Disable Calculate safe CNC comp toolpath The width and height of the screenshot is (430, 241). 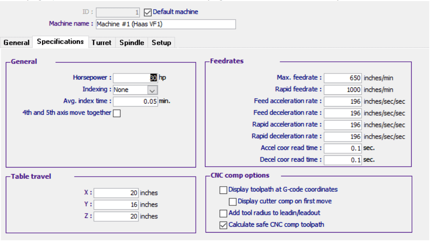coord(223,225)
